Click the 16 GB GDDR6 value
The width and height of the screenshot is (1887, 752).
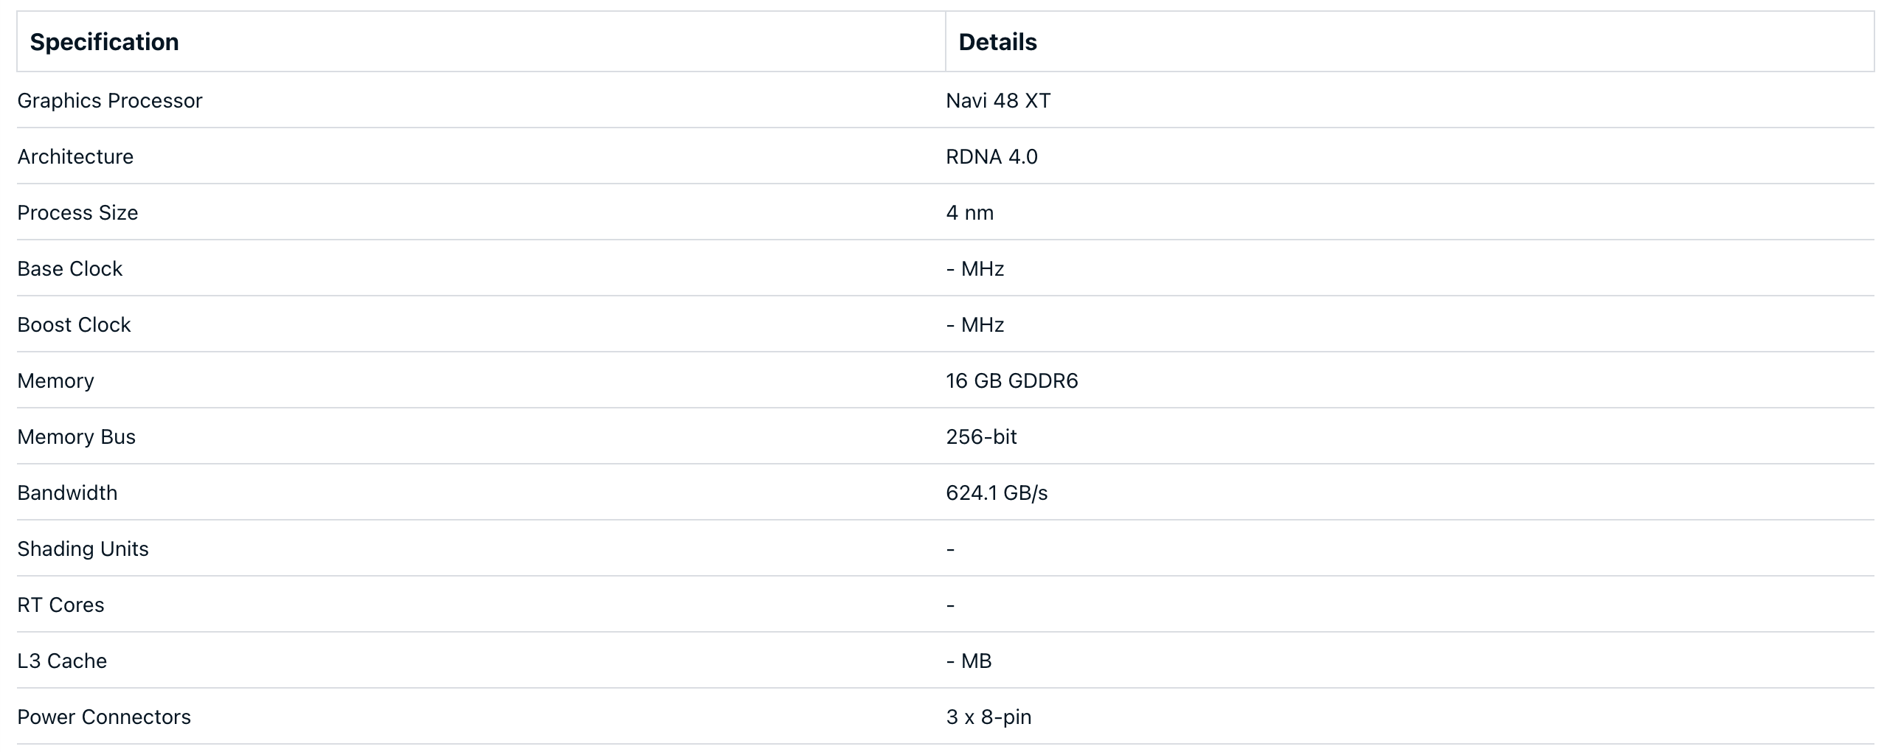pyautogui.click(x=1012, y=380)
